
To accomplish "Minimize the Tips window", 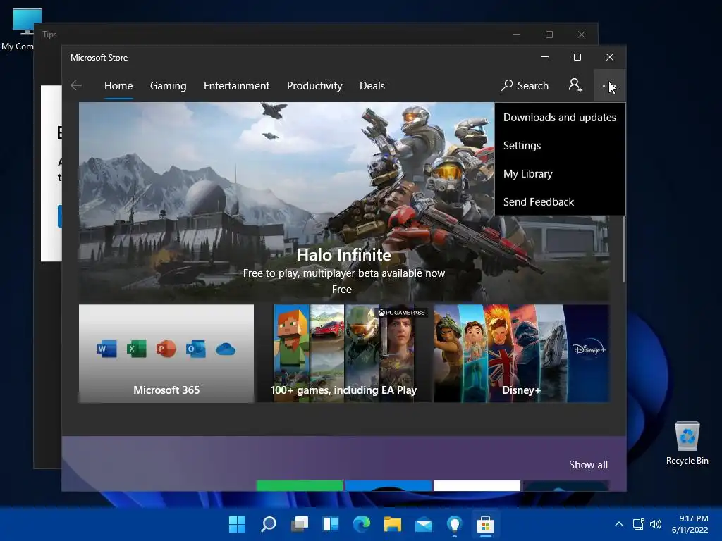I will coord(517,35).
